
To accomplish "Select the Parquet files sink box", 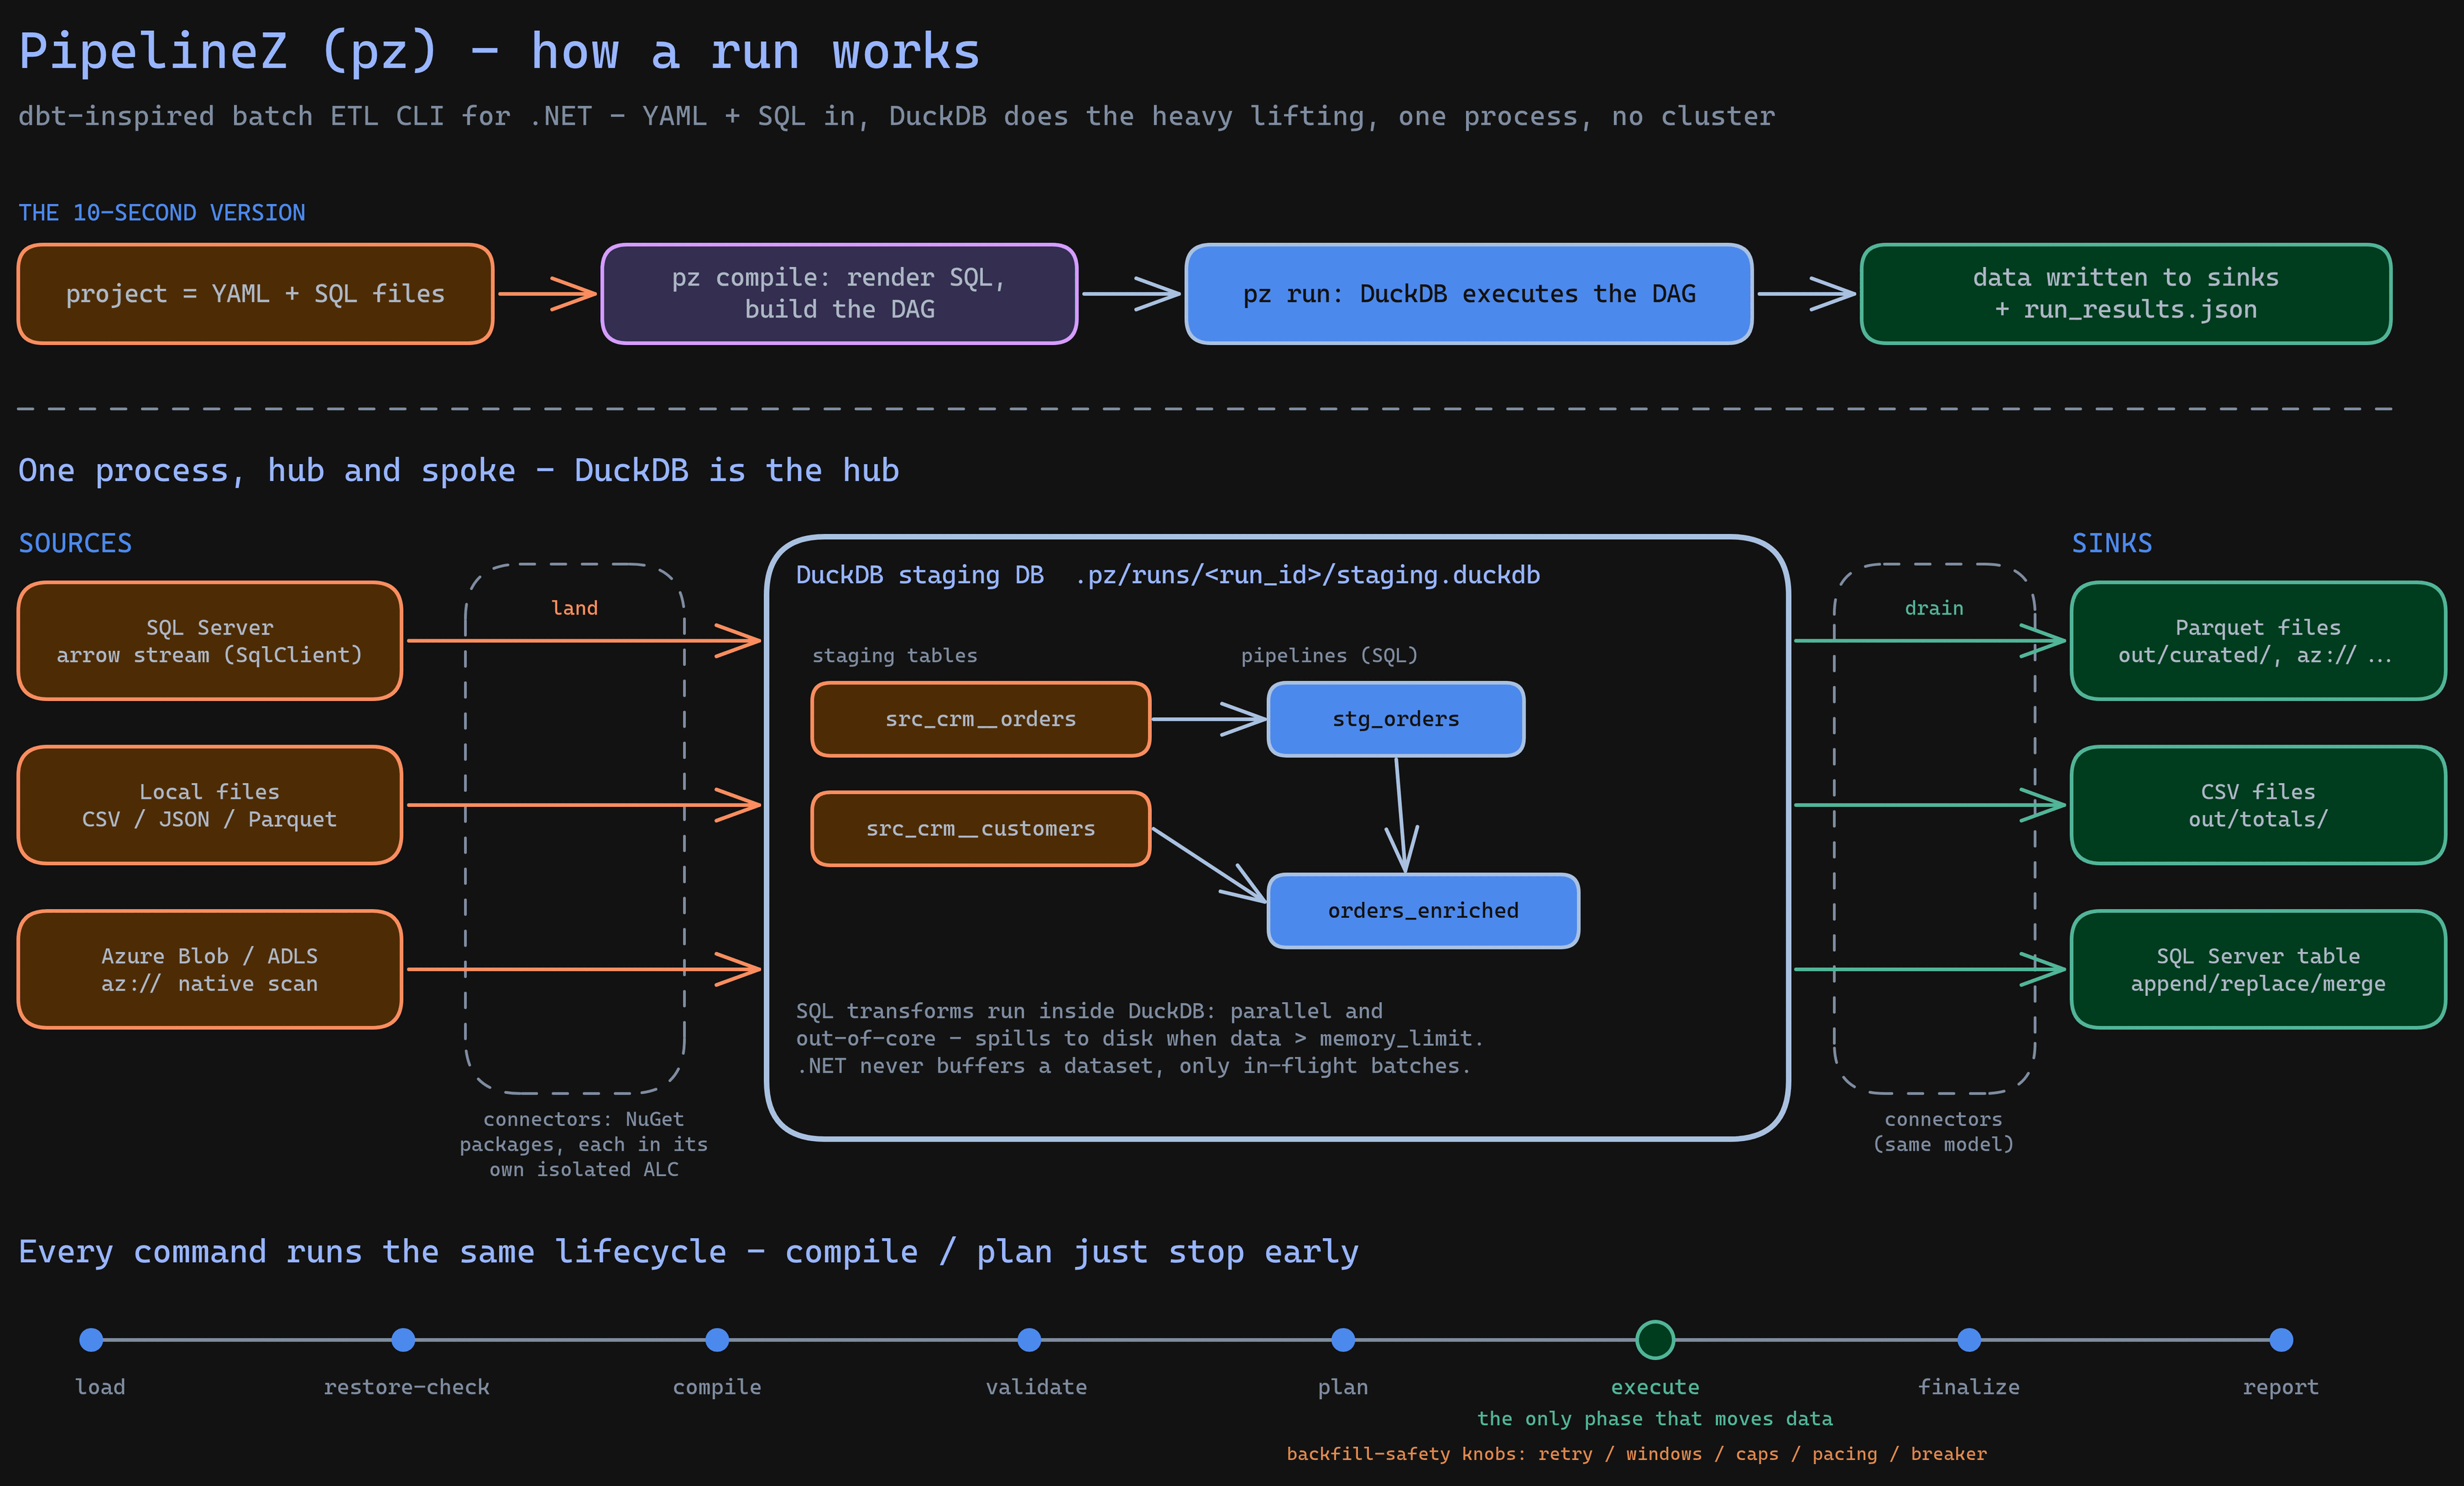I will tap(2258, 641).
